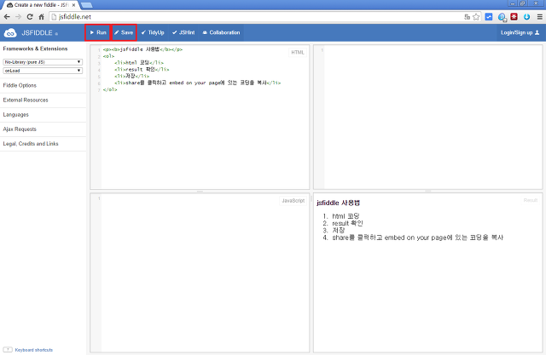Go forward with the browser forward arrow
This screenshot has width=546, height=355.
pyautogui.click(x=19, y=17)
